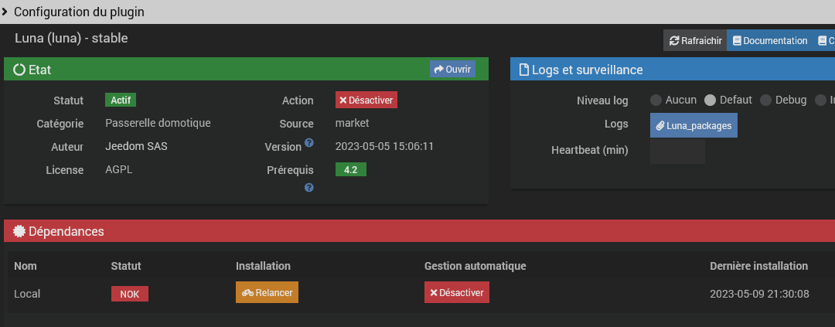Viewport: 835px width, 327px height.
Task: Click the Dernière installation column header
Action: 759,266
